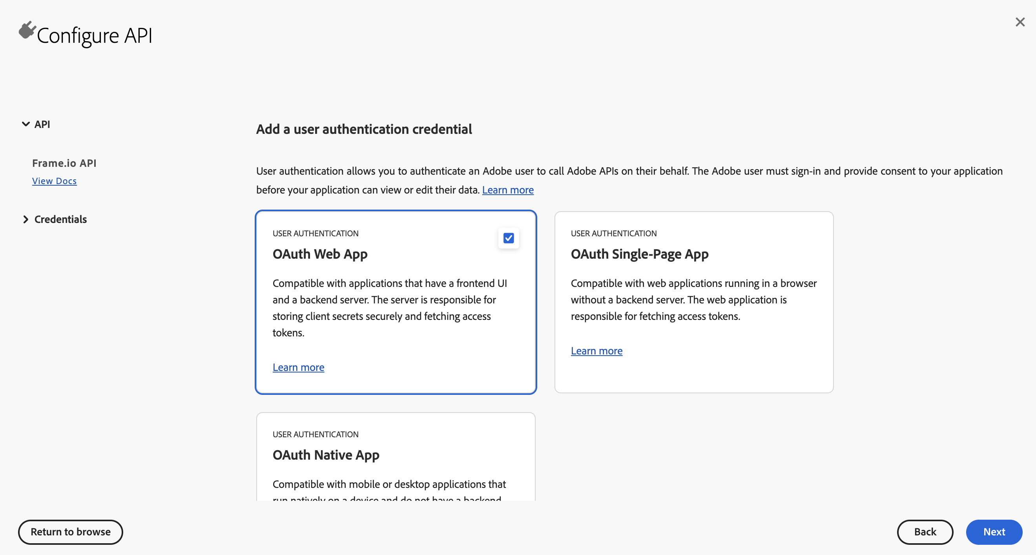Proceed with the Next button
Screen dimensions: 1036x555
[994, 532]
